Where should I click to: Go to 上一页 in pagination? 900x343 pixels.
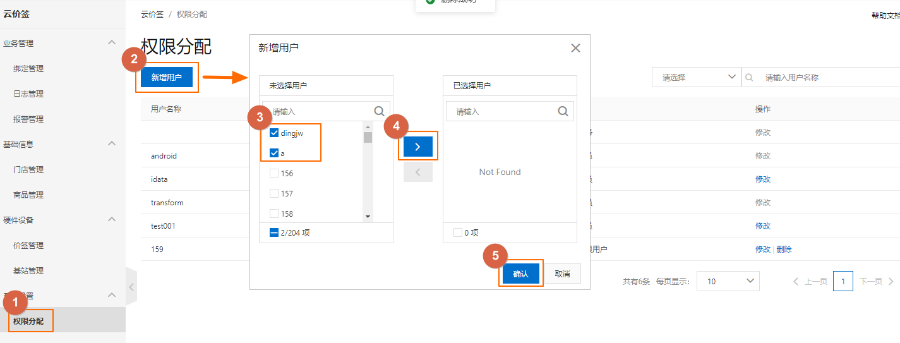coord(810,281)
